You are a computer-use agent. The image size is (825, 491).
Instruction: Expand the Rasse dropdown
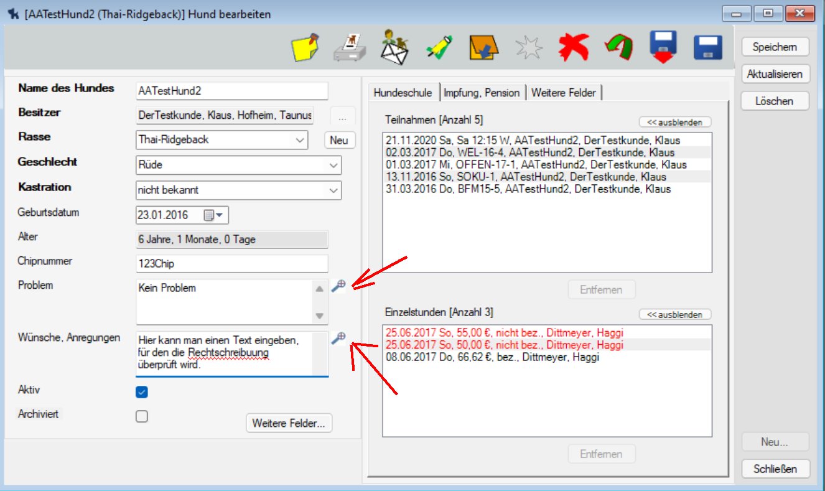point(300,140)
